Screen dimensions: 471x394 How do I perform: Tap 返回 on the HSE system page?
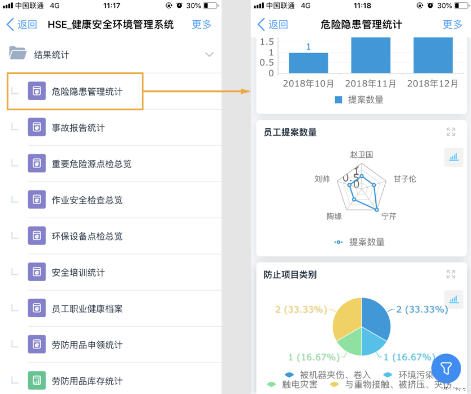coord(21,24)
